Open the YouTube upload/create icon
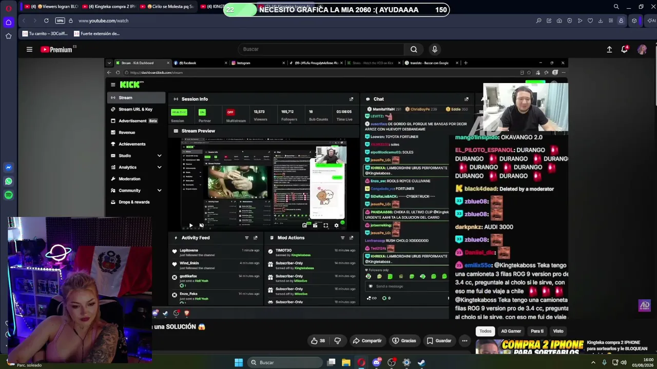 coord(609,49)
